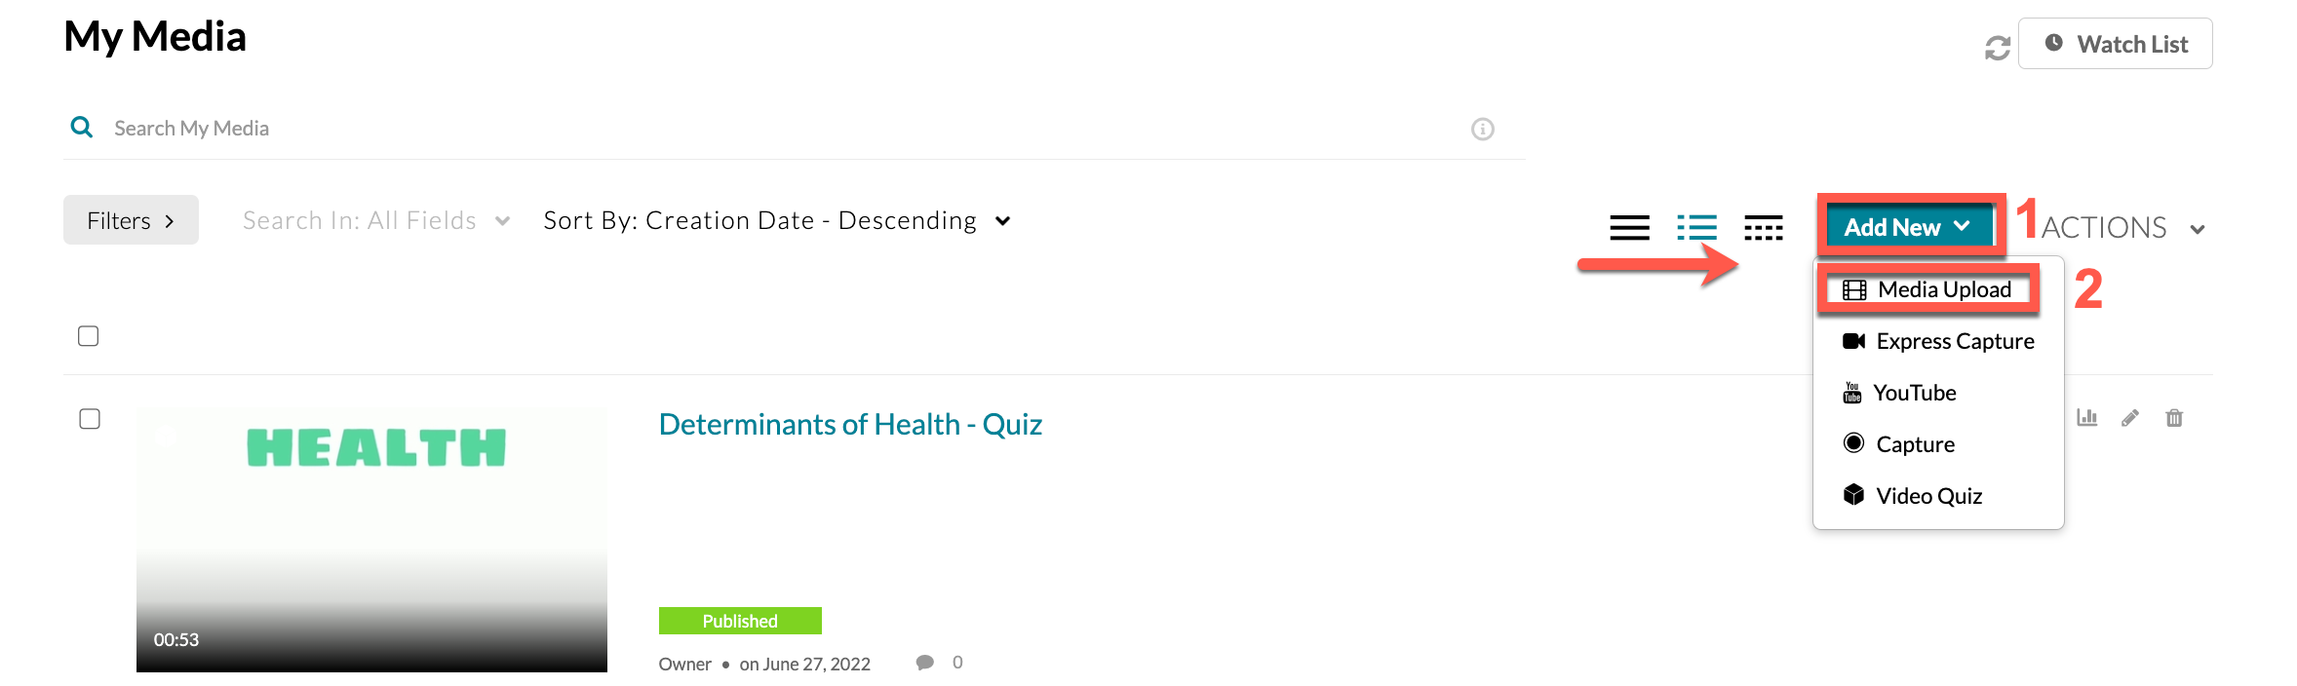Switch to table view icon
This screenshot has height=686, width=2297.
click(1763, 227)
